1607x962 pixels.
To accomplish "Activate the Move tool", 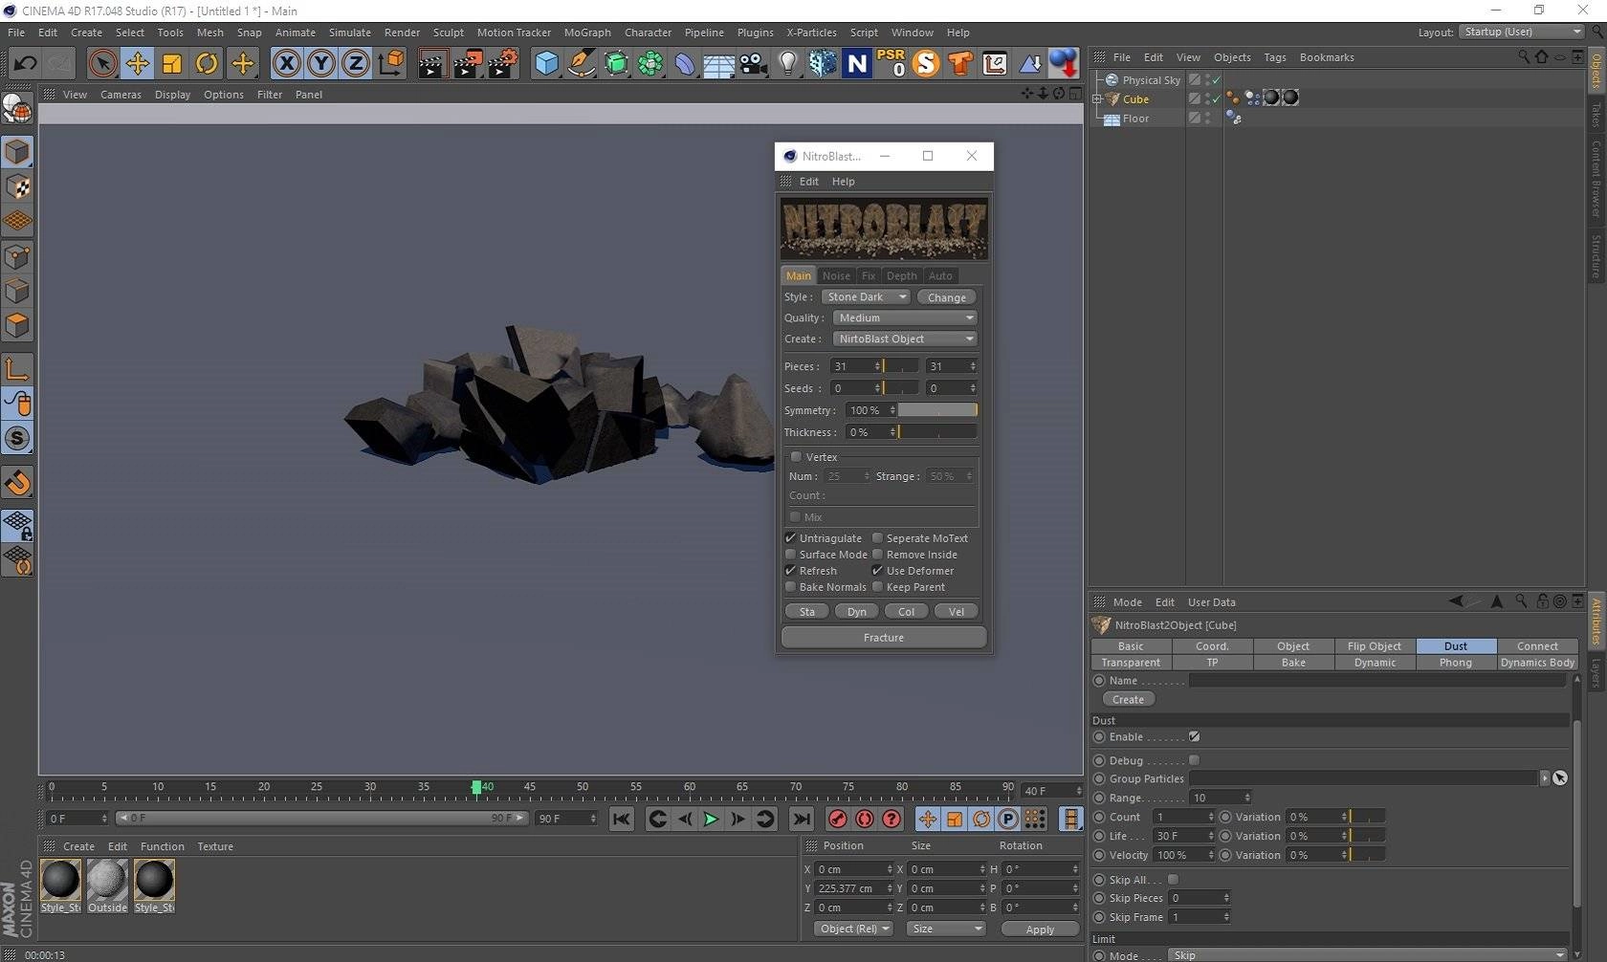I will click(138, 64).
